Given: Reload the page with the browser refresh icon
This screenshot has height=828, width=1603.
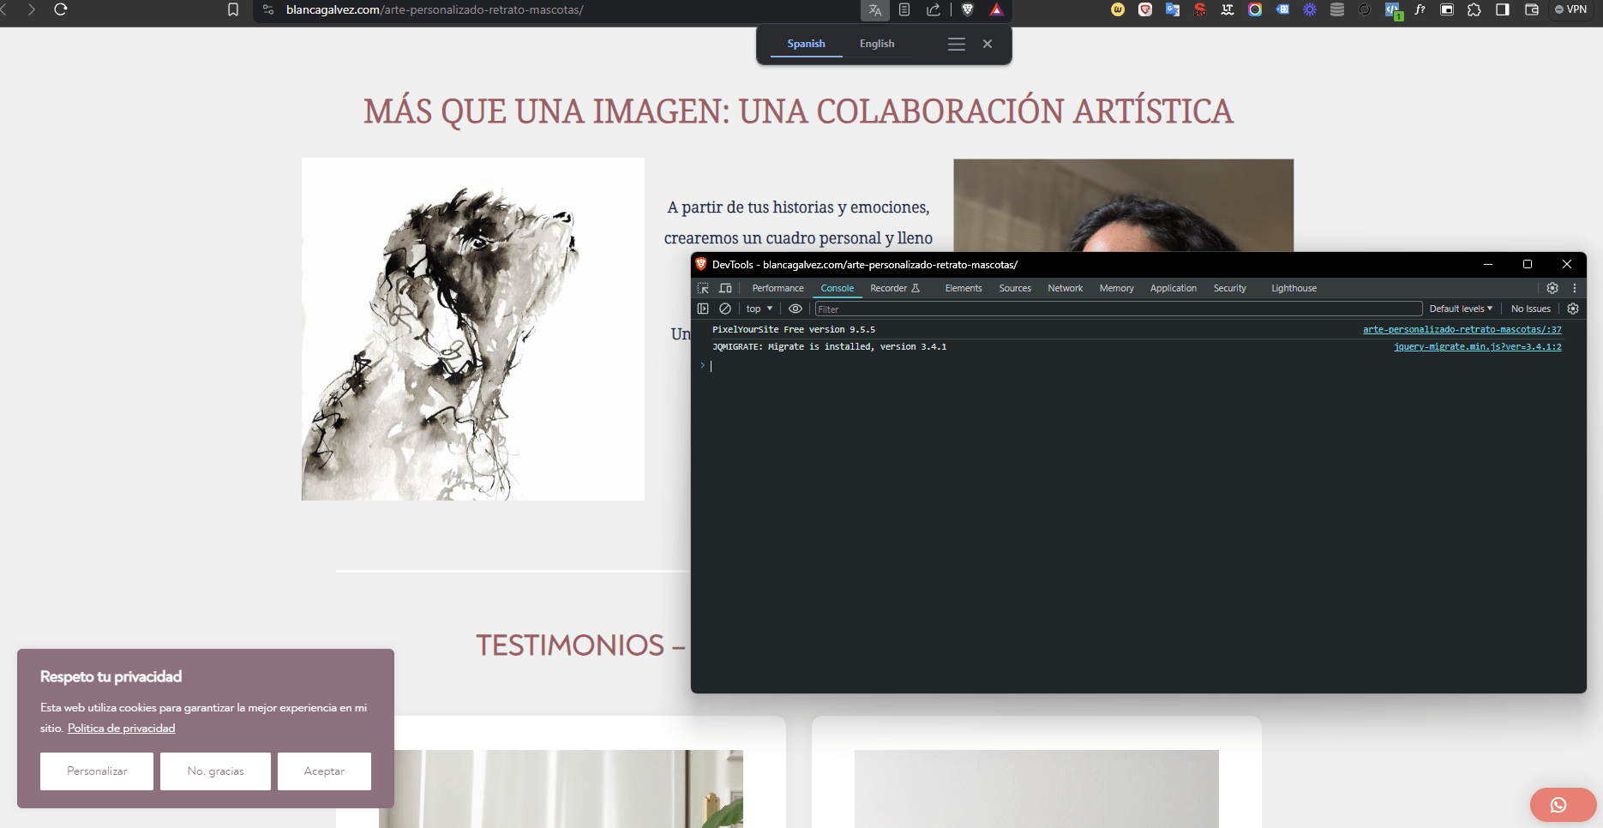Looking at the screenshot, I should click(61, 9).
